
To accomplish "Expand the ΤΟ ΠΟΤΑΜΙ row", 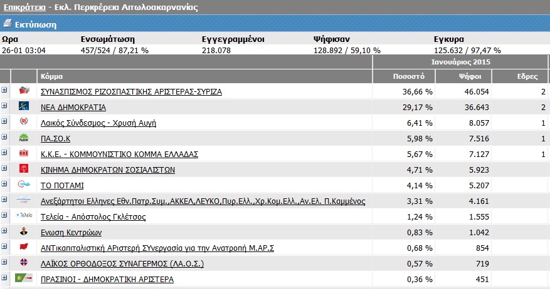I will tap(4, 184).
